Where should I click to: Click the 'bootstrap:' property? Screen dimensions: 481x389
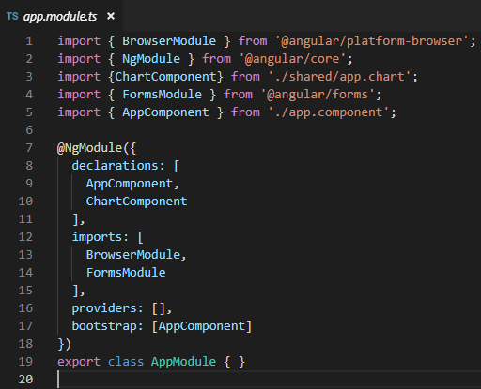point(107,326)
